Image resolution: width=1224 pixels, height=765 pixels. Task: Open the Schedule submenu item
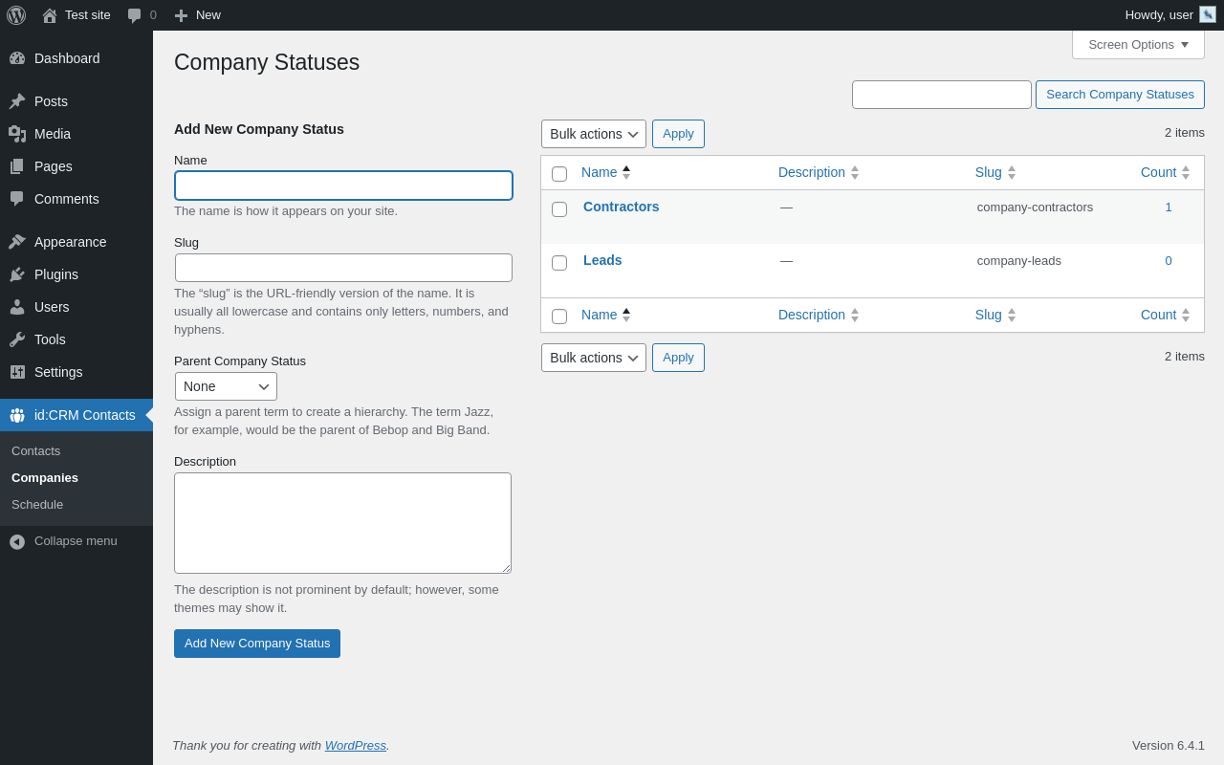37,505
